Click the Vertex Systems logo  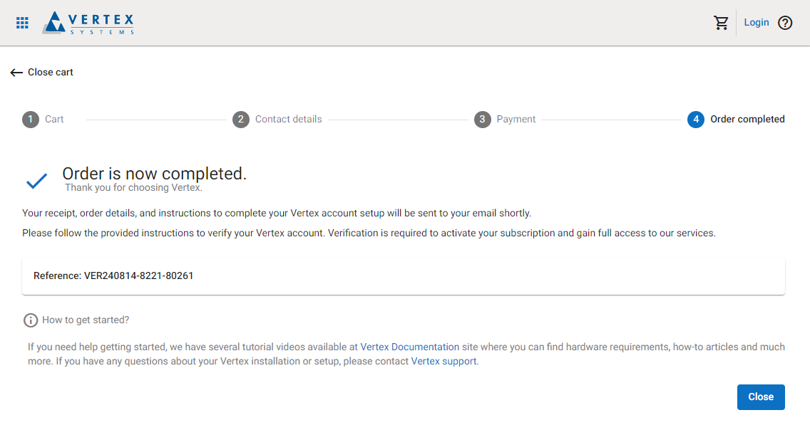(88, 23)
